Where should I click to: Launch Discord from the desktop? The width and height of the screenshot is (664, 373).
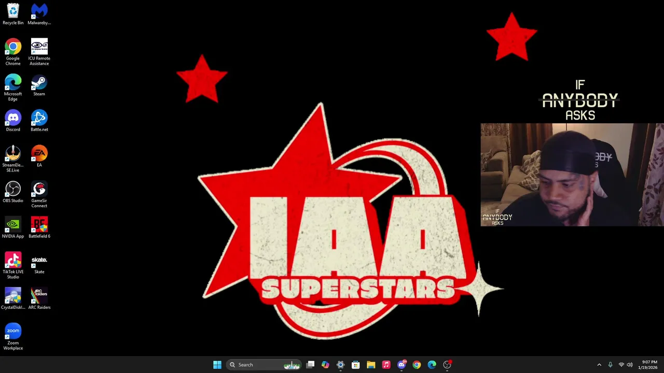coord(13,121)
